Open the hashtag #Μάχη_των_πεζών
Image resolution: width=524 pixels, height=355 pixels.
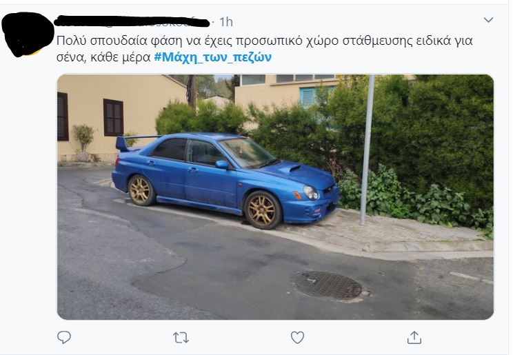point(212,57)
